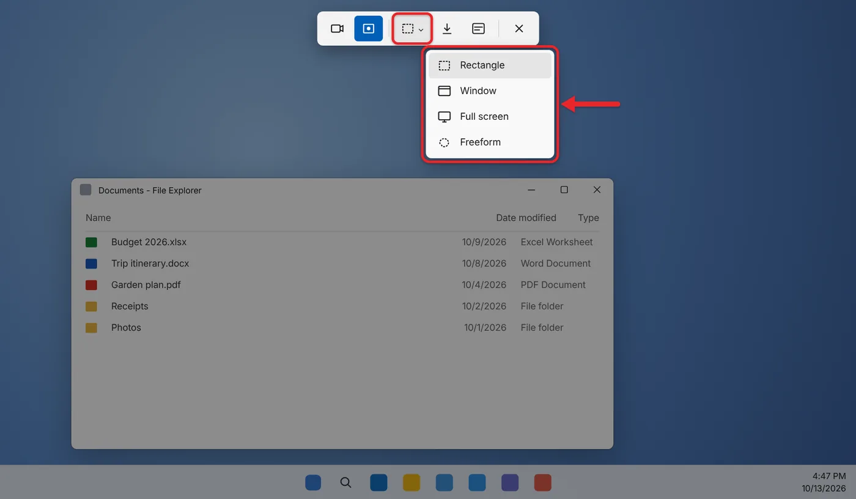
Task: Close the snipping toolbar with the X
Action: [x=519, y=29]
